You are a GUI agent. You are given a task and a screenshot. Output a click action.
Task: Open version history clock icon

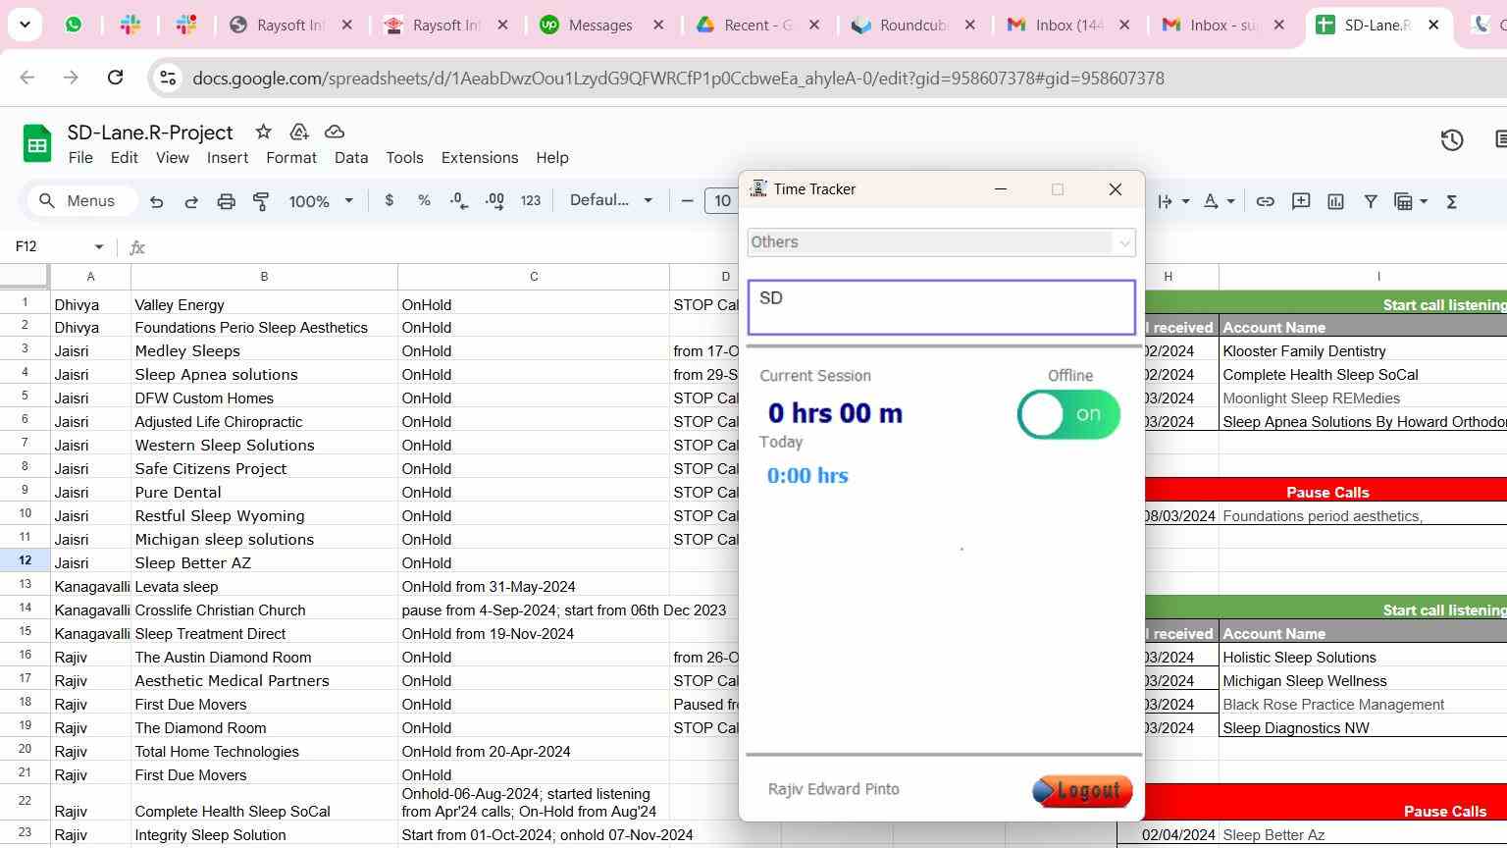click(x=1452, y=140)
